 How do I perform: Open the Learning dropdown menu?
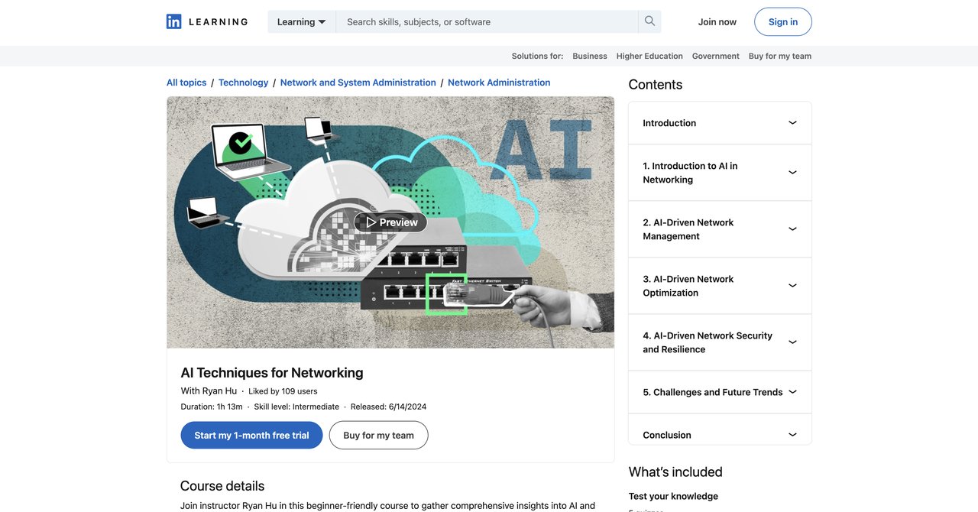point(301,21)
